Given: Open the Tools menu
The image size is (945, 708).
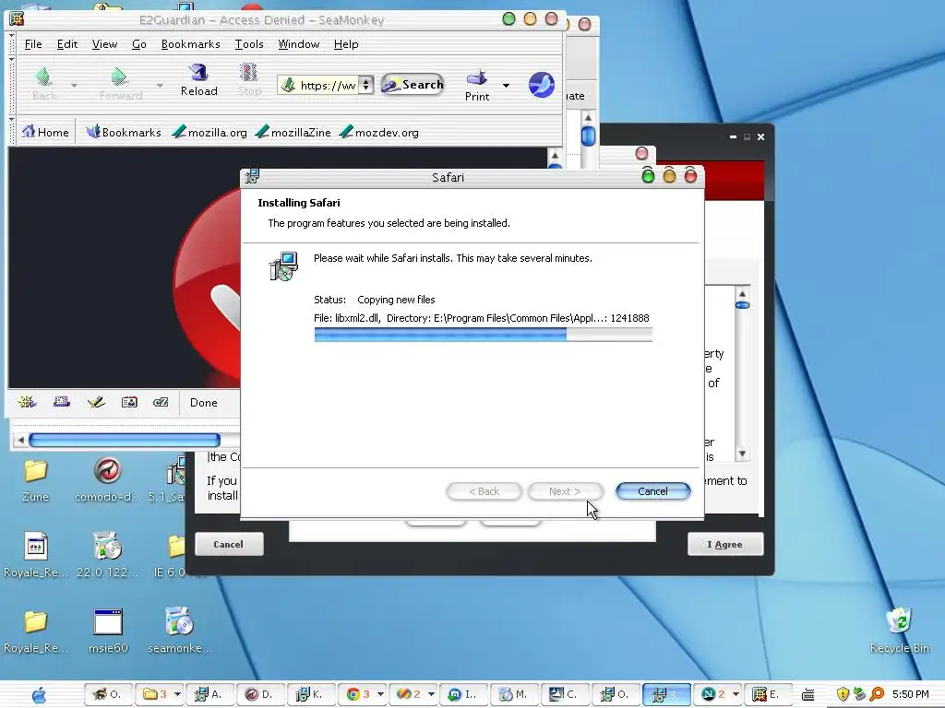Looking at the screenshot, I should coord(249,44).
